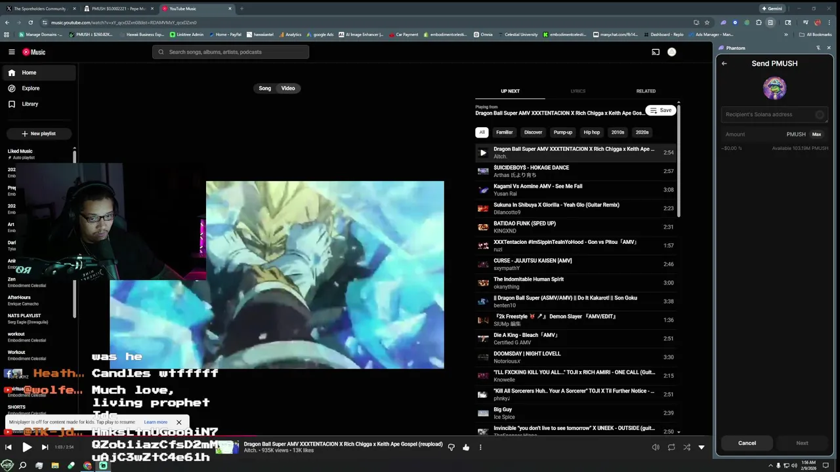Open the Phantom extension icon in toolbar
840x472 pixels.
click(x=723, y=22)
